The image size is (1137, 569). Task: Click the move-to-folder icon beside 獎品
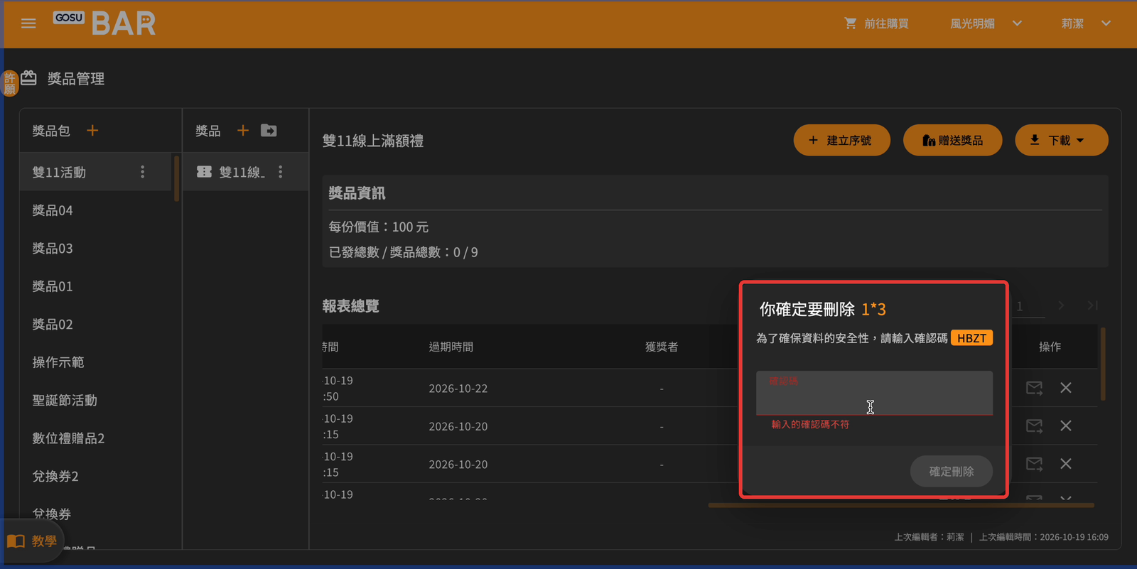269,131
